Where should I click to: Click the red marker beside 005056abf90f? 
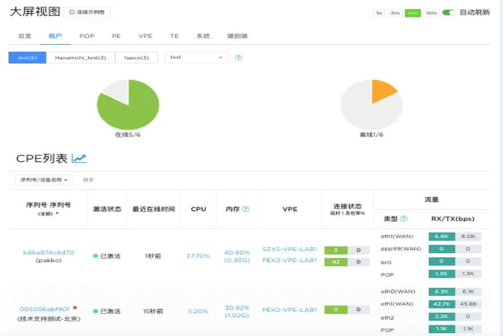coord(75,308)
